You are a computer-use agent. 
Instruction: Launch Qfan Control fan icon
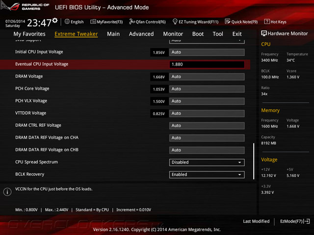tap(132, 22)
